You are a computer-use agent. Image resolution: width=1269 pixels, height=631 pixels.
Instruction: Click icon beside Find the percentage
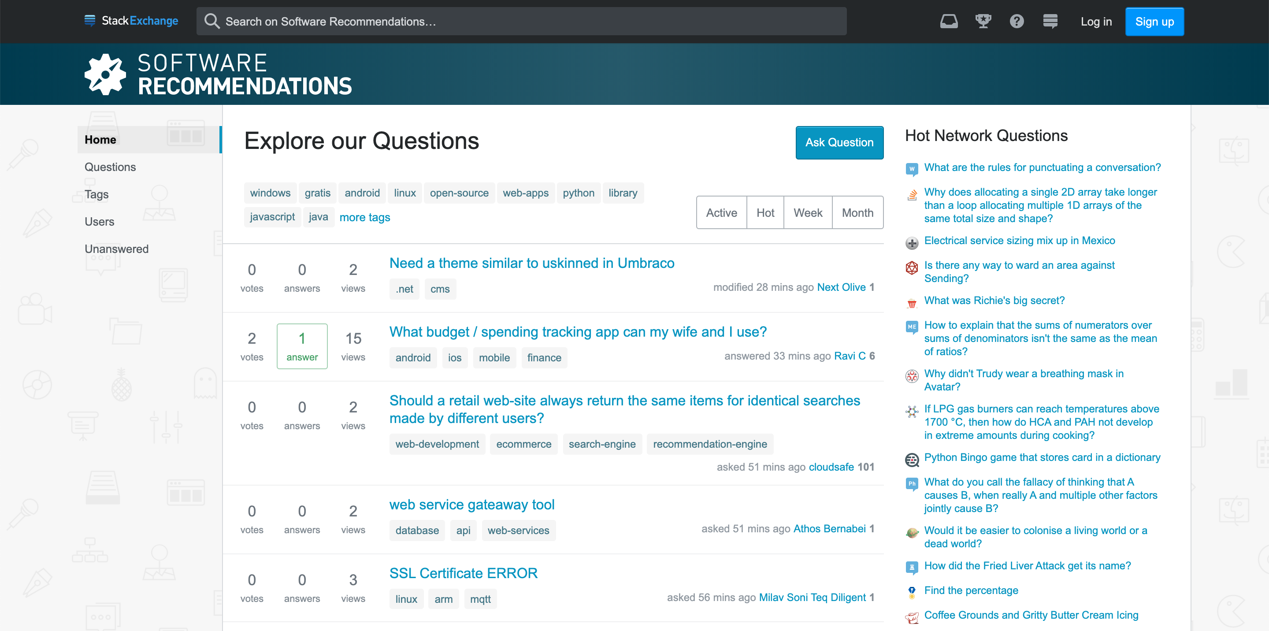[x=912, y=593]
